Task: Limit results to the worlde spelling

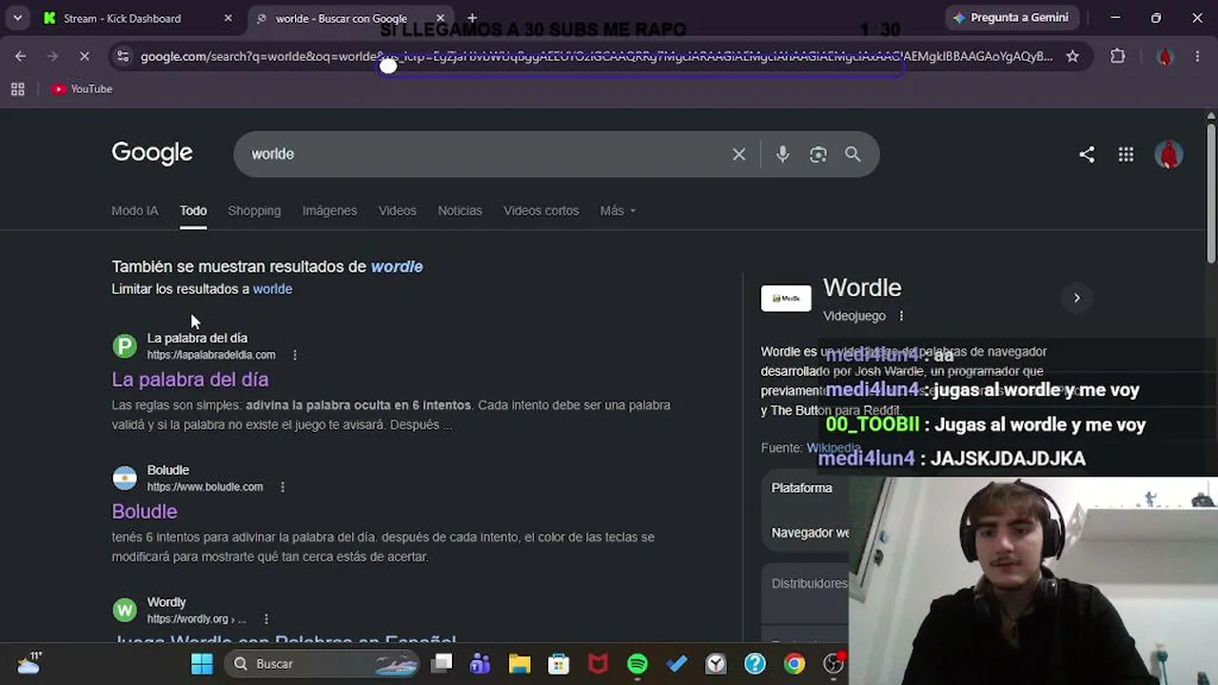Action: click(272, 289)
